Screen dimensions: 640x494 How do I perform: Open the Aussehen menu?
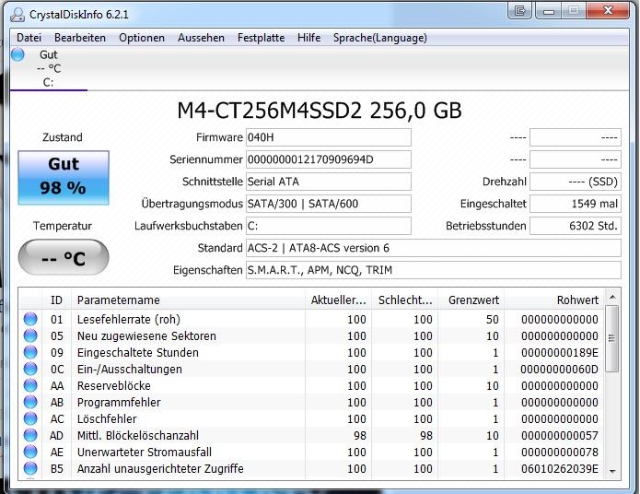[201, 38]
